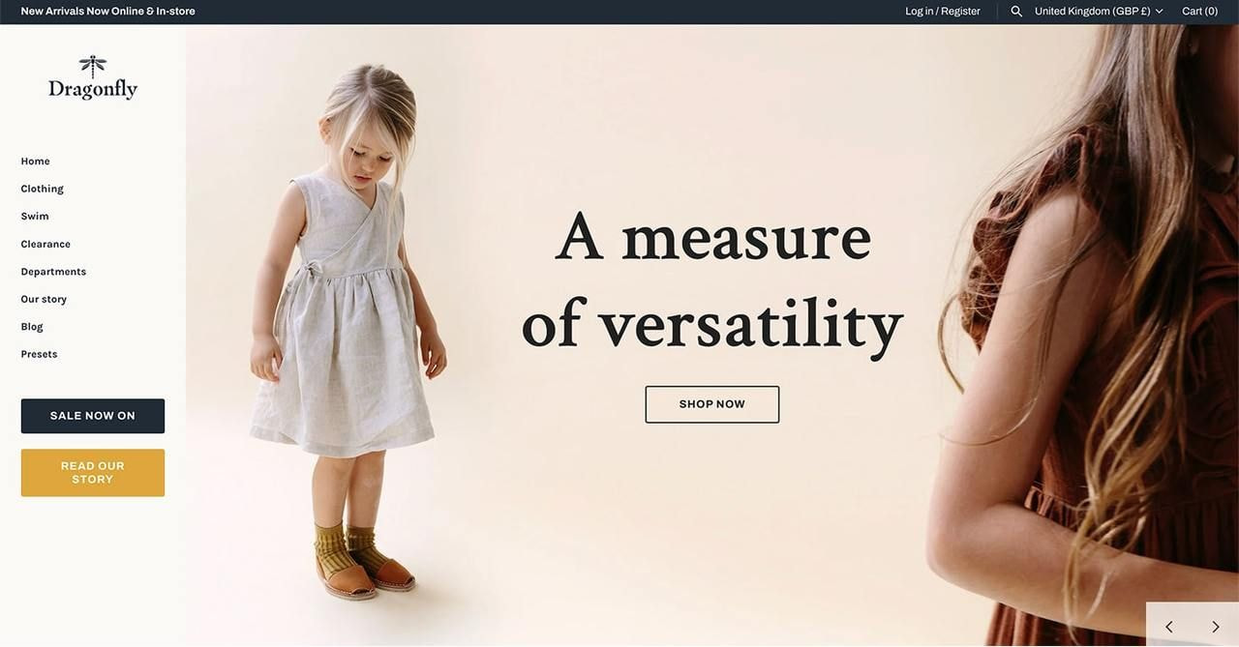
Task: Go to the Clearance section
Action: coord(45,245)
